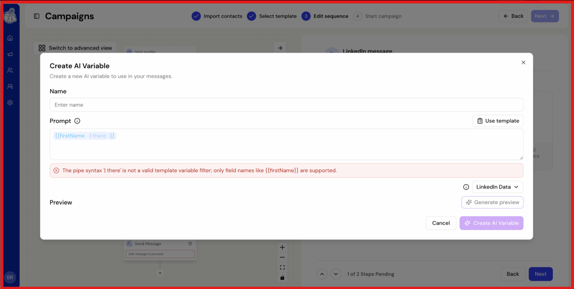Go to Edit sequence step
574x289 pixels.
pos(325,16)
